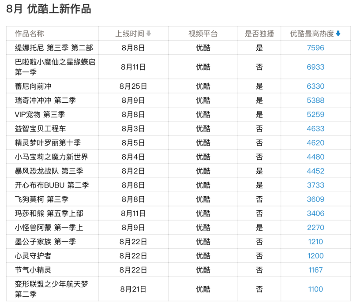Click the 8月21日 date cell
353x303 pixels.
[133, 289]
